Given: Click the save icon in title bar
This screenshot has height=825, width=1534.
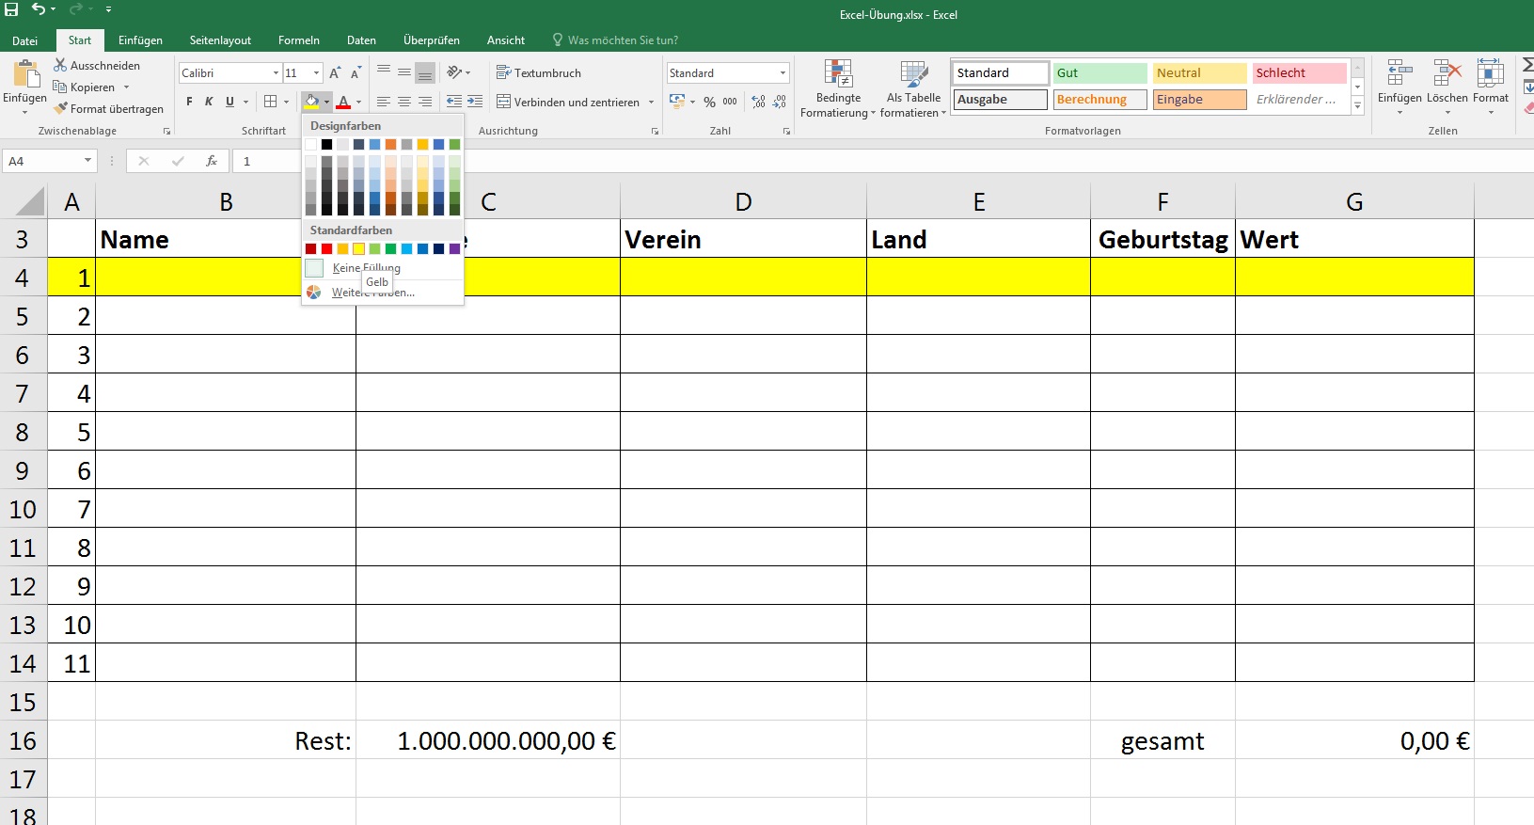Looking at the screenshot, I should (12, 9).
